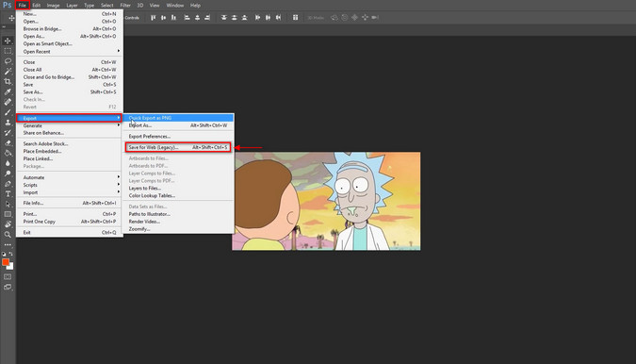Change the screen mode

tap(8, 288)
